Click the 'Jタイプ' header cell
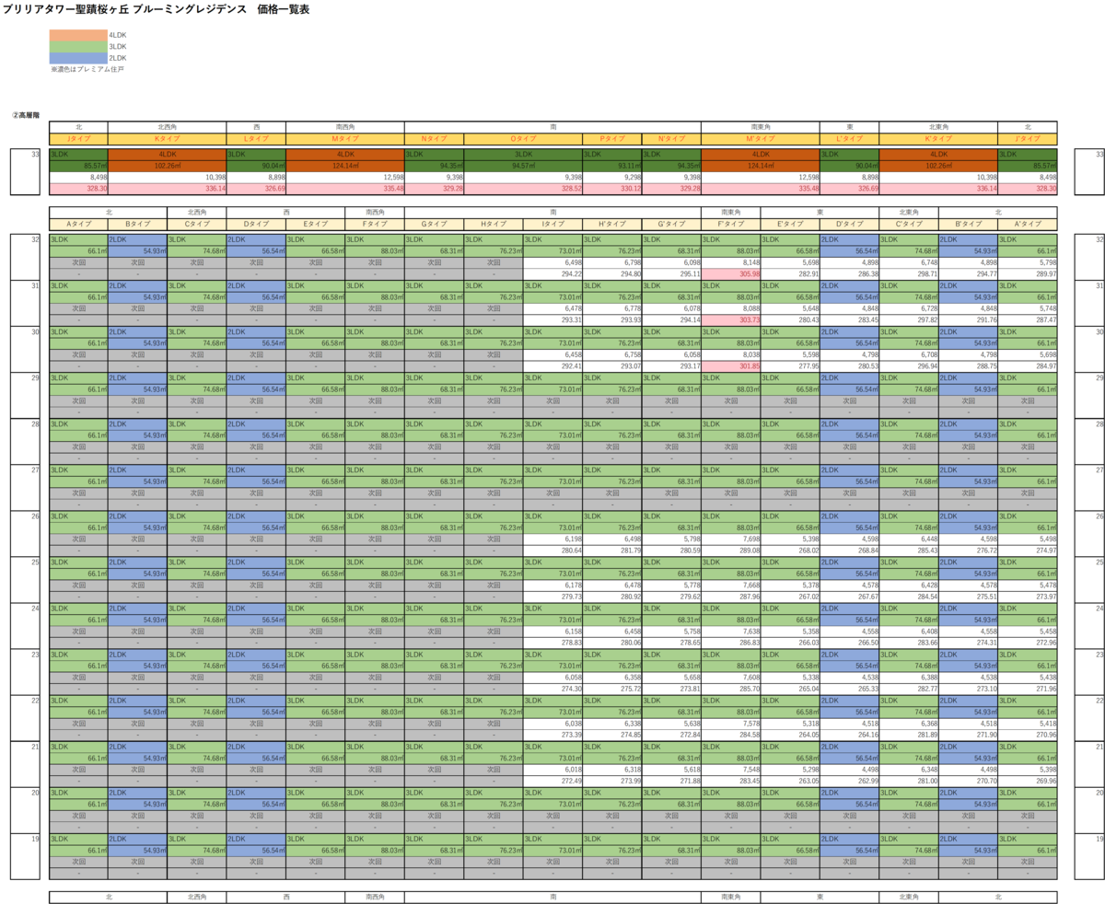Screen dimensions: 1105x904 [78, 138]
